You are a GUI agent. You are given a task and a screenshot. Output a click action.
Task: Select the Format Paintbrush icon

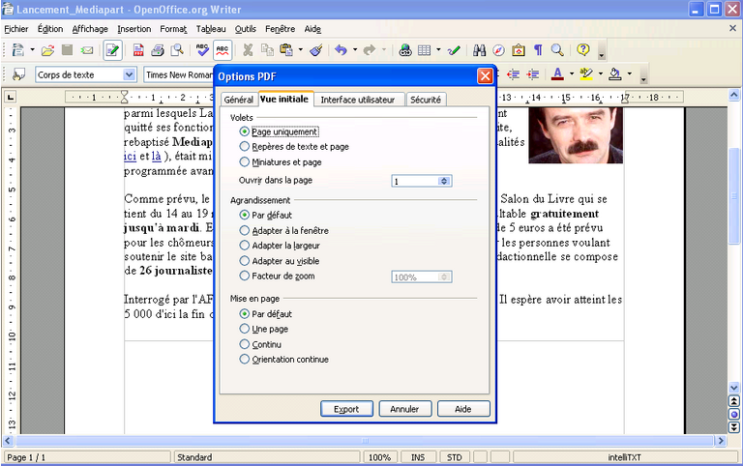coord(316,49)
